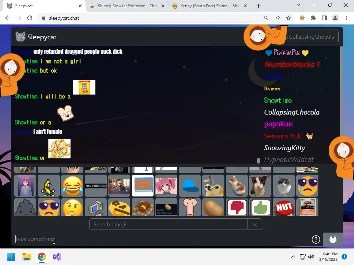Screen dimensions: 354x265
Task: Open Chrome profile avatar icon
Action: tap(335, 18)
